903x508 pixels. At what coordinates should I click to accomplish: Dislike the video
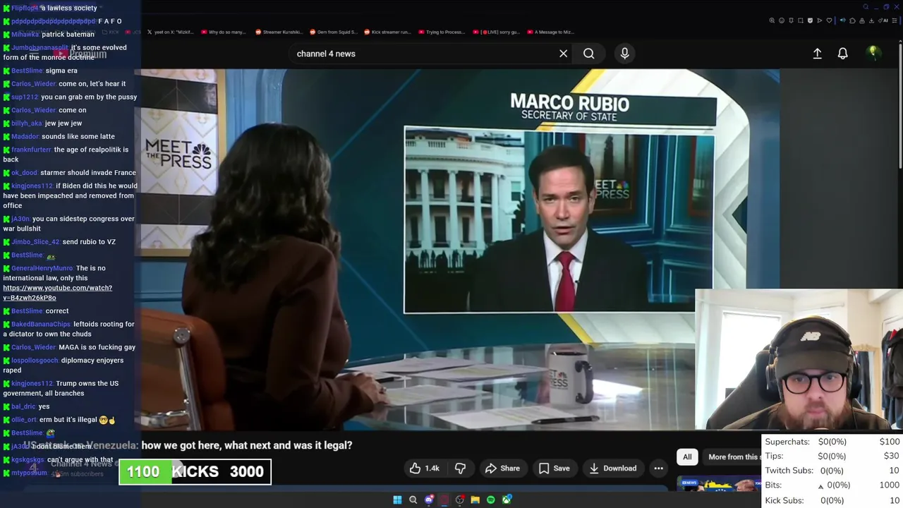tap(460, 468)
